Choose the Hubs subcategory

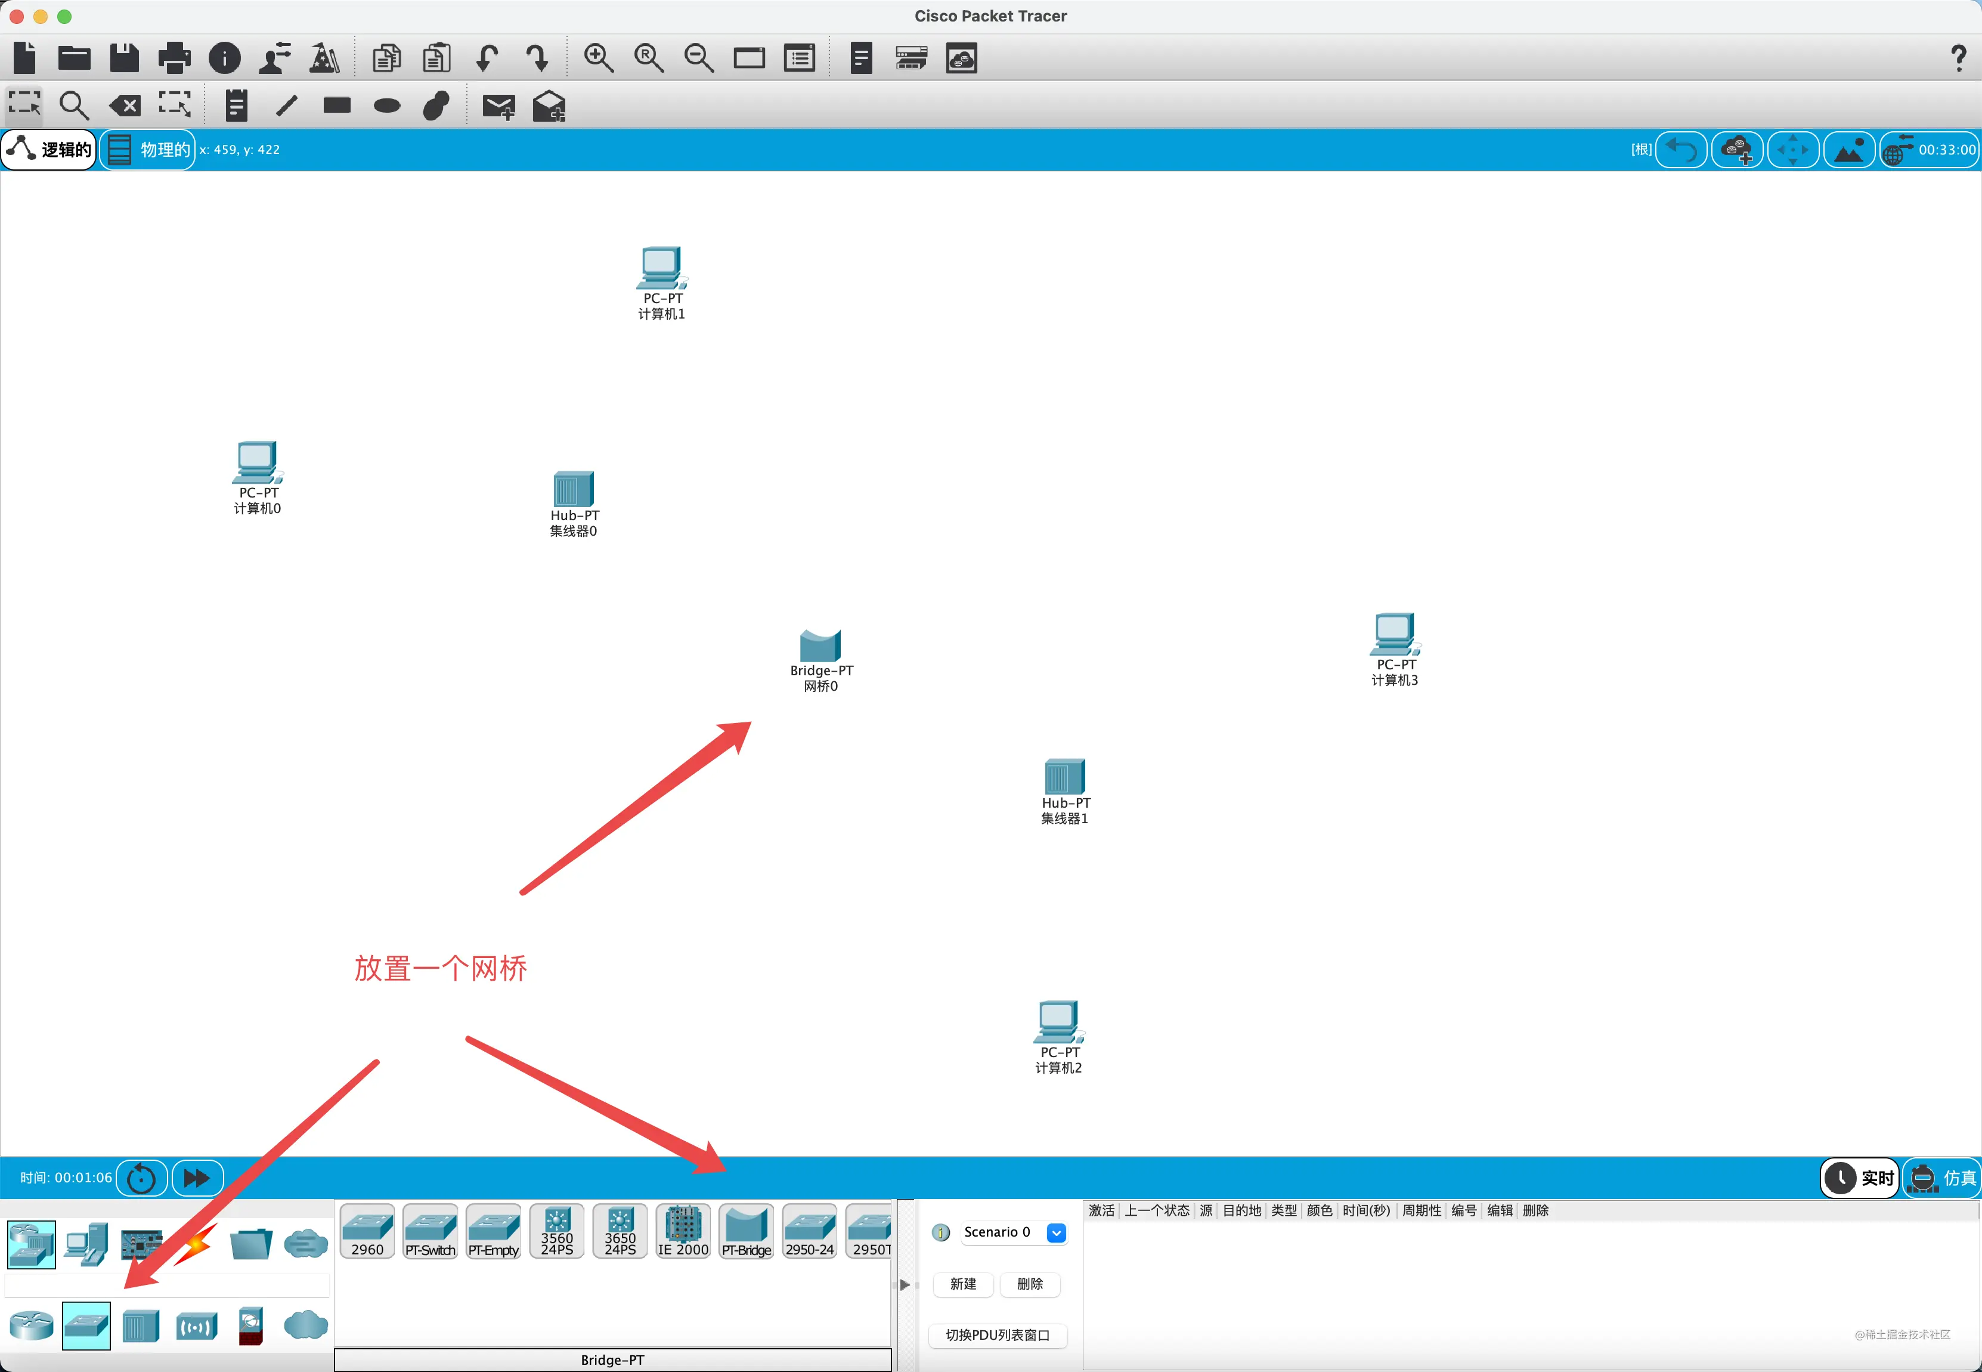(141, 1325)
